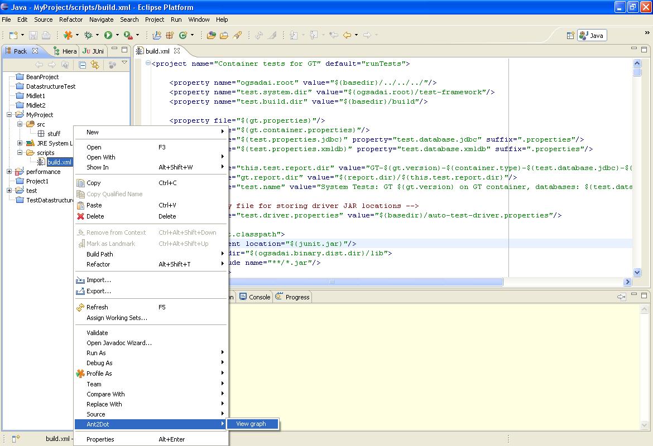Click the Profile toolbar icon

(68, 35)
